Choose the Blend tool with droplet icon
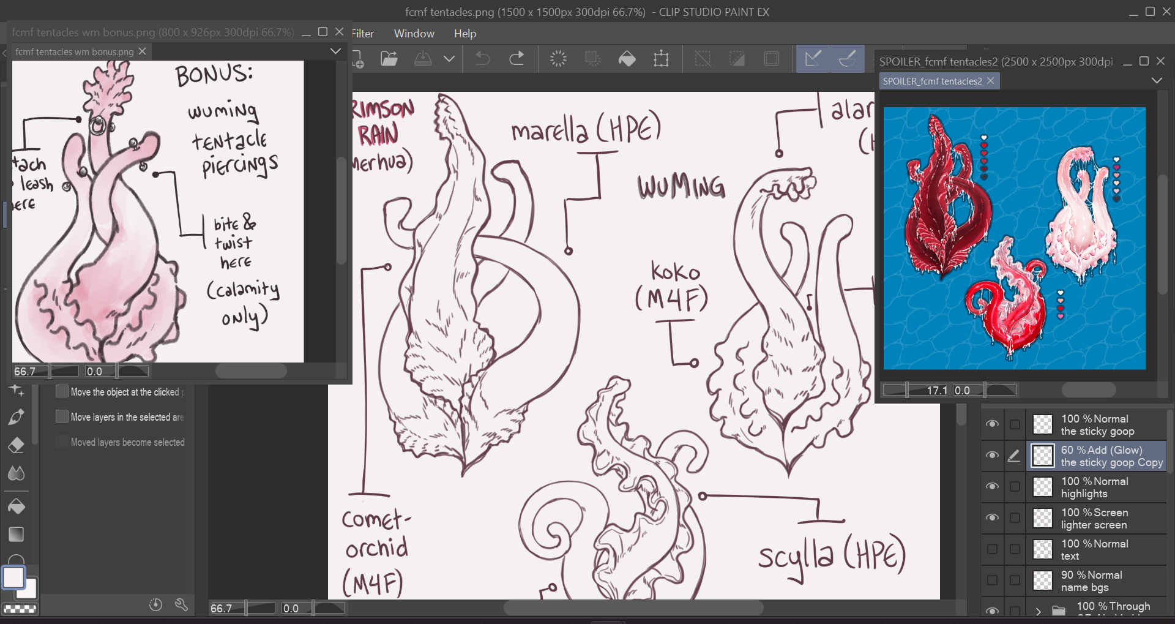 (x=17, y=473)
